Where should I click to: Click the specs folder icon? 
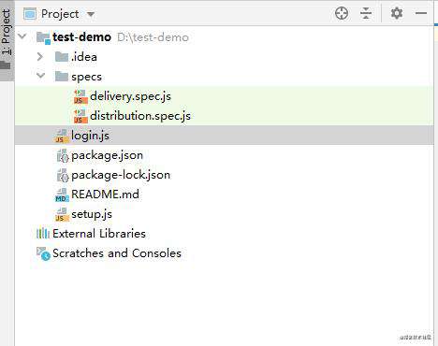62,76
